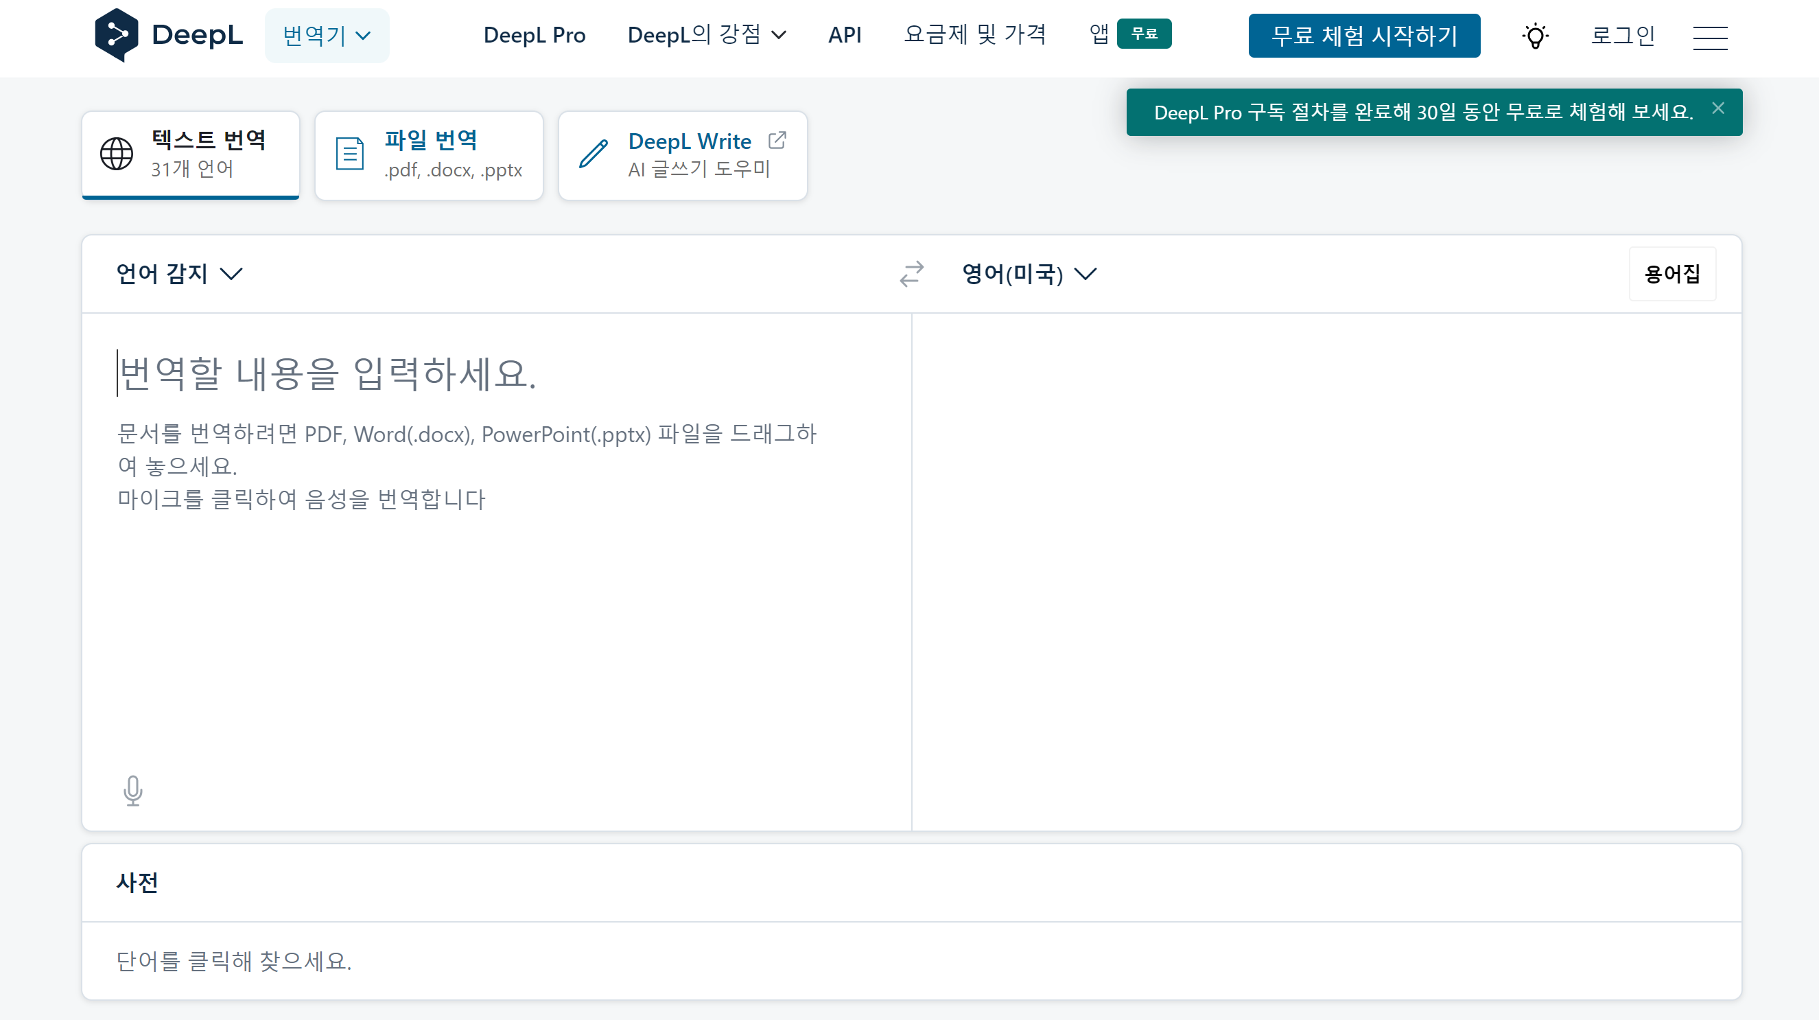
Task: Click the 사전 section header
Action: pos(137,882)
